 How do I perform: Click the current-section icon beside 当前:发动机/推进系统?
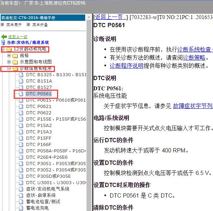[3, 42]
